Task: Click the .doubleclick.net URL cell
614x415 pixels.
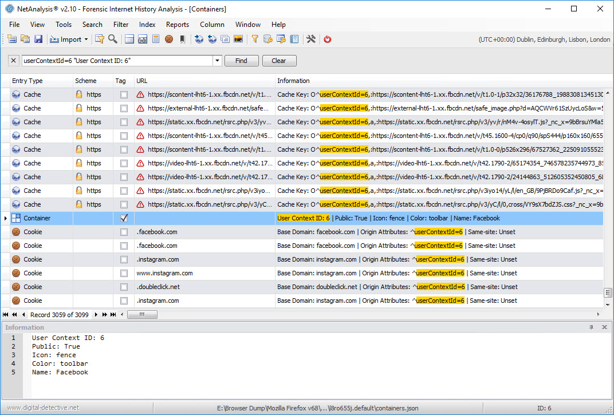Action: pyautogui.click(x=204, y=287)
